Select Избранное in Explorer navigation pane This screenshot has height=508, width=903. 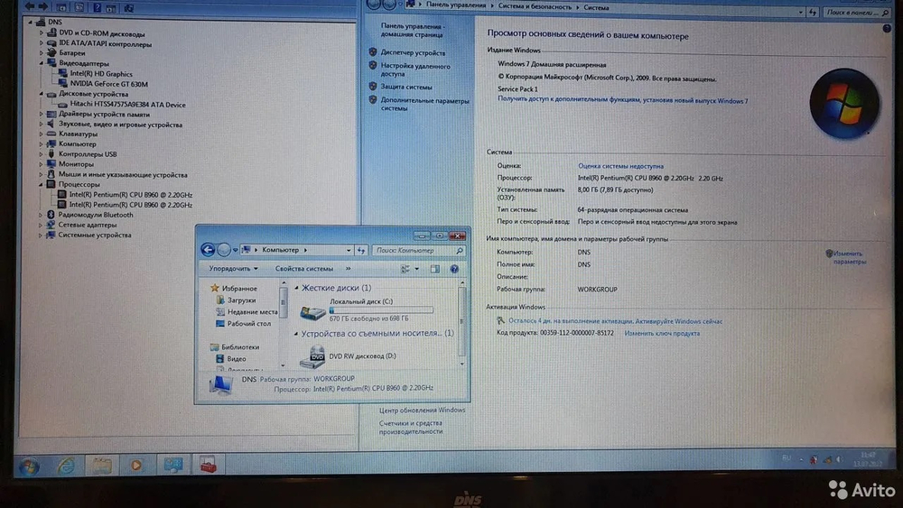click(x=239, y=288)
